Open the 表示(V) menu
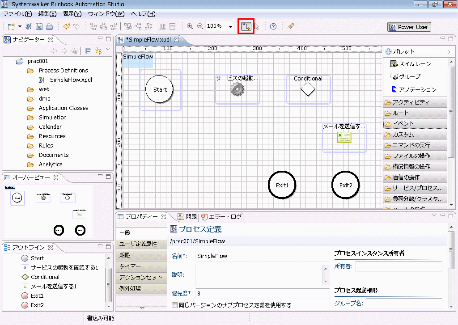The image size is (458, 325). coord(72,14)
